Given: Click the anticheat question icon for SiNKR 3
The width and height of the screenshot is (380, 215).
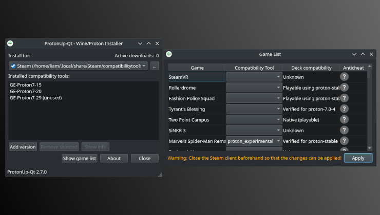Looking at the screenshot, I should pos(344,130).
